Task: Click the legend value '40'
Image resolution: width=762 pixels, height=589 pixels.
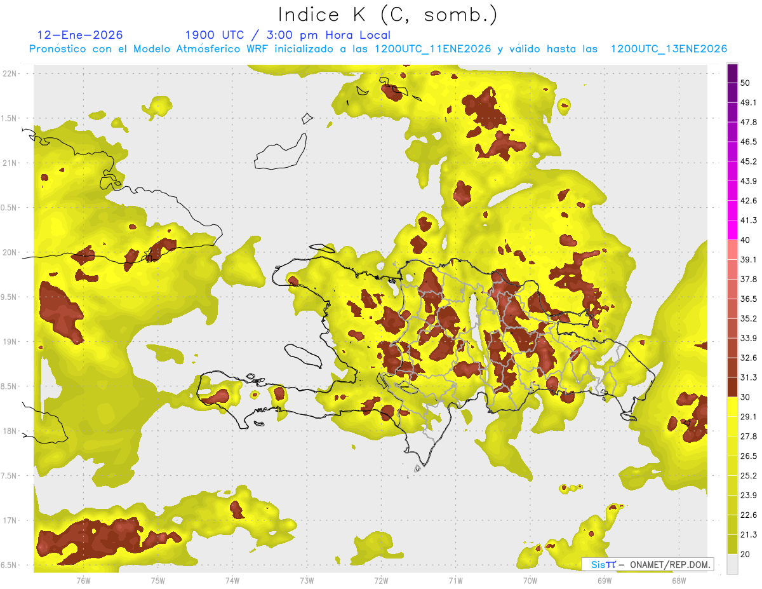Action: [746, 240]
